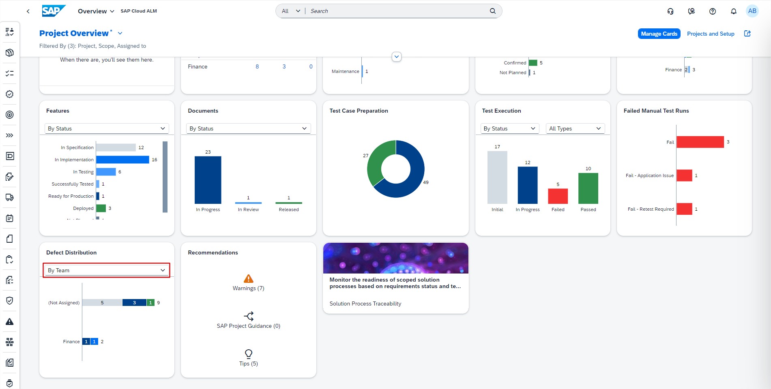
Task: Click the search magnifier icon
Action: pyautogui.click(x=492, y=11)
